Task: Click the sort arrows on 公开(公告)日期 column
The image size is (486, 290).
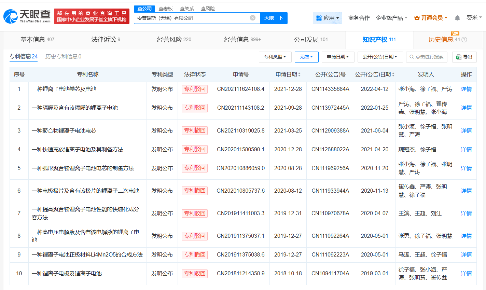Action: pos(393,74)
